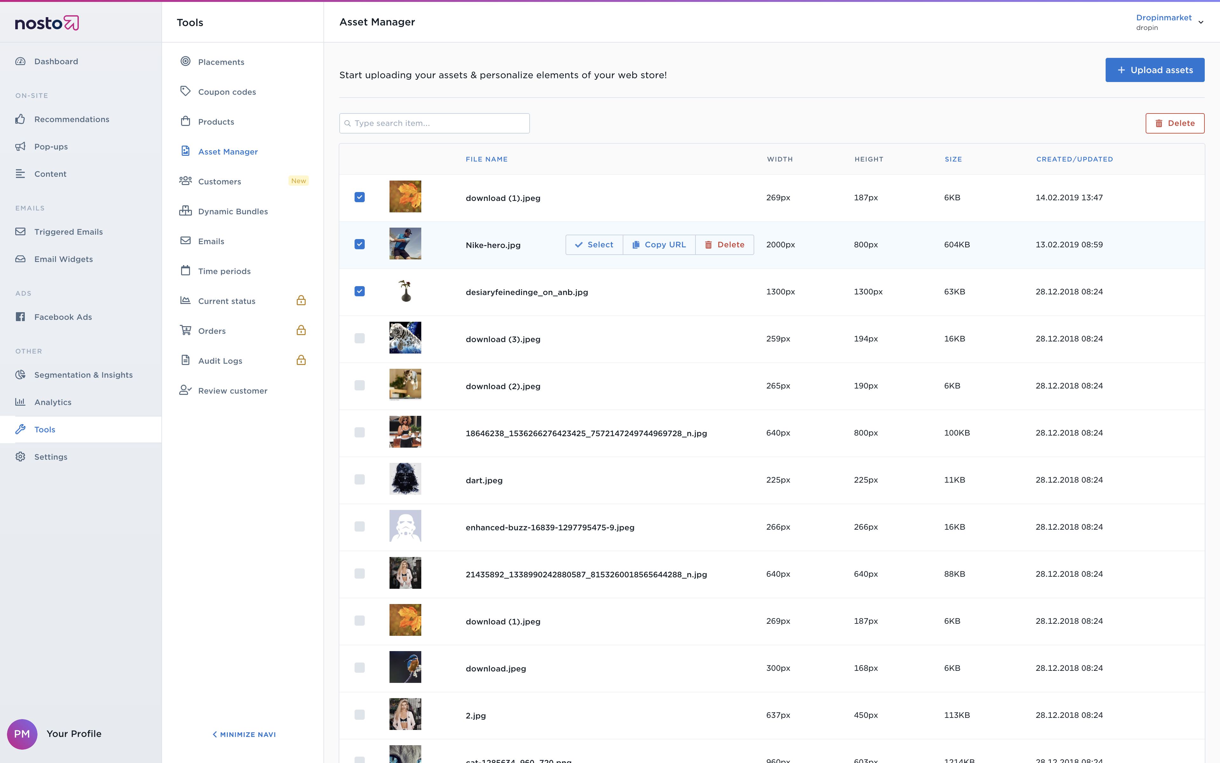1220x763 pixels.
Task: Click the file name 18646238_1536266276423425_7572147249744969728_n.jpg
Action: [586, 433]
